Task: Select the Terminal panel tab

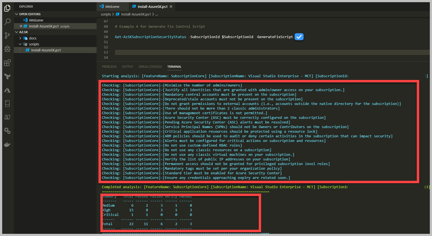Action: (x=174, y=66)
